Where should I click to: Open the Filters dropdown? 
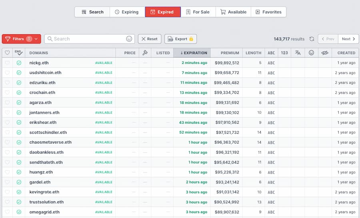[21, 39]
